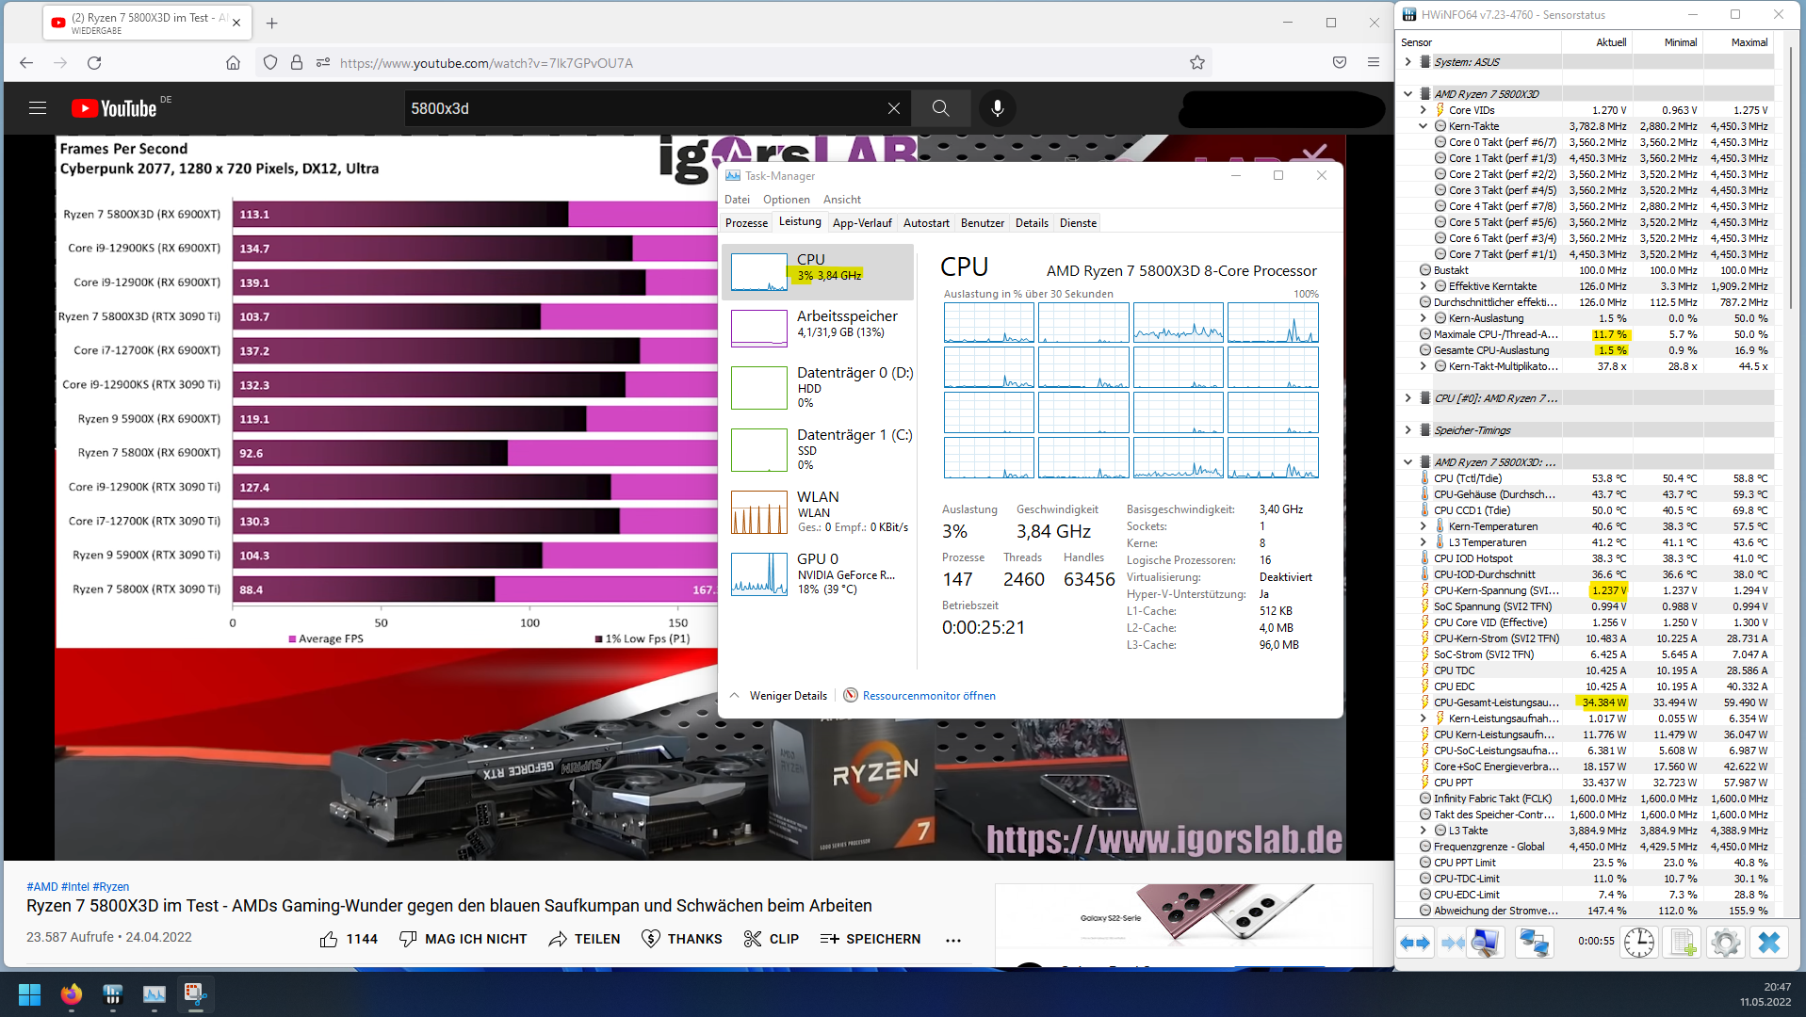This screenshot has width=1806, height=1017.
Task: Switch to the Autostart tab
Action: [x=926, y=223]
